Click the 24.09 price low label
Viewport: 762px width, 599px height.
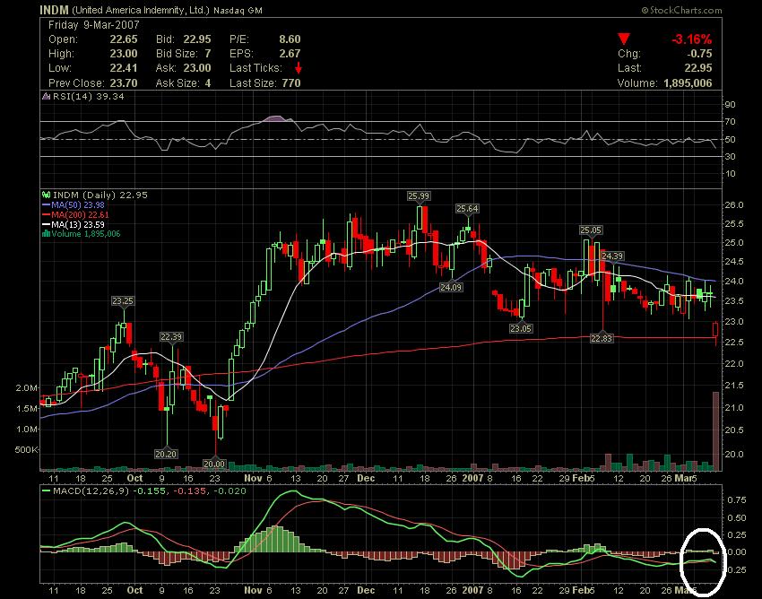tap(451, 287)
